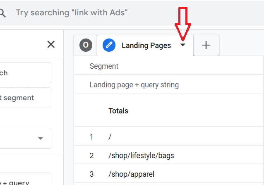Click the button ending in "ch"

click(25, 73)
